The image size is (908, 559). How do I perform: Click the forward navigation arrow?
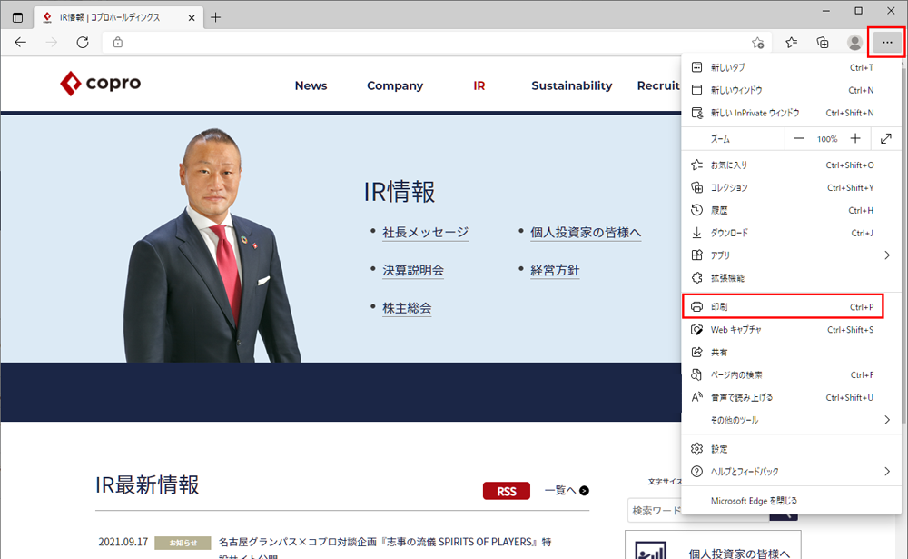52,43
